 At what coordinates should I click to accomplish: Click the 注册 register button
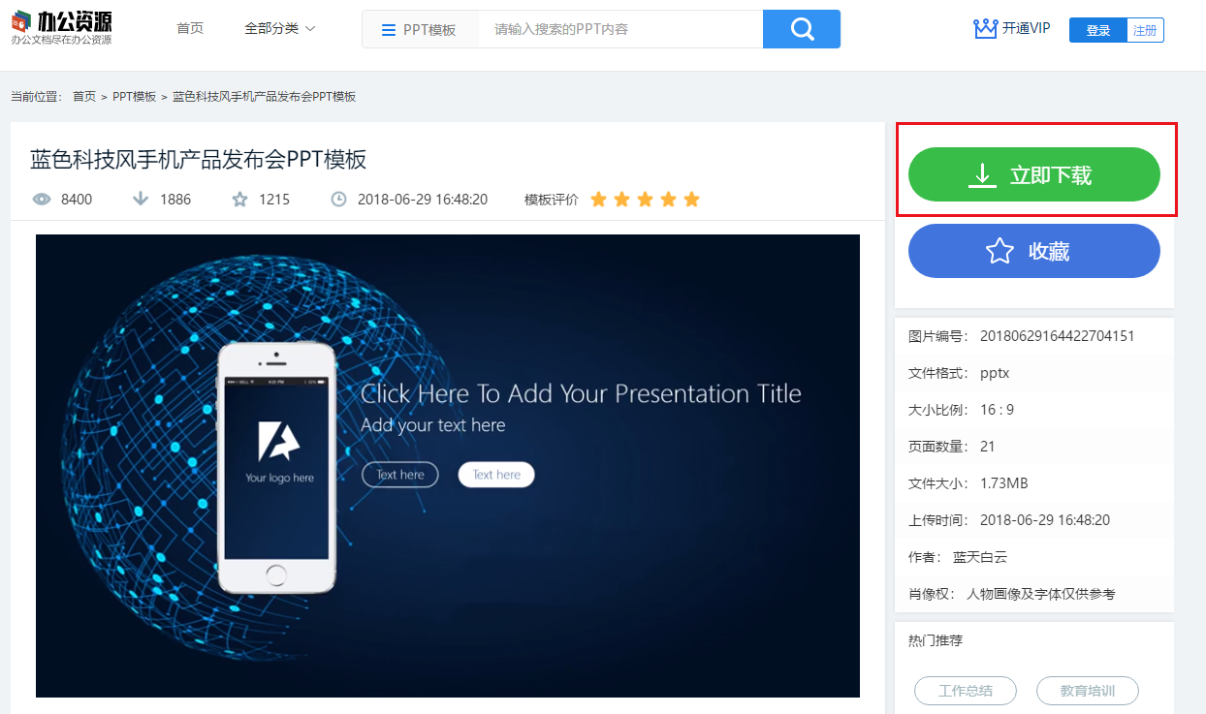[x=1146, y=30]
